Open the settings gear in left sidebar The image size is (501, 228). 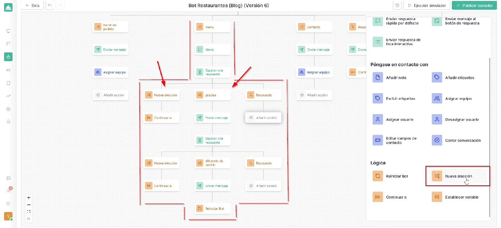(8, 109)
